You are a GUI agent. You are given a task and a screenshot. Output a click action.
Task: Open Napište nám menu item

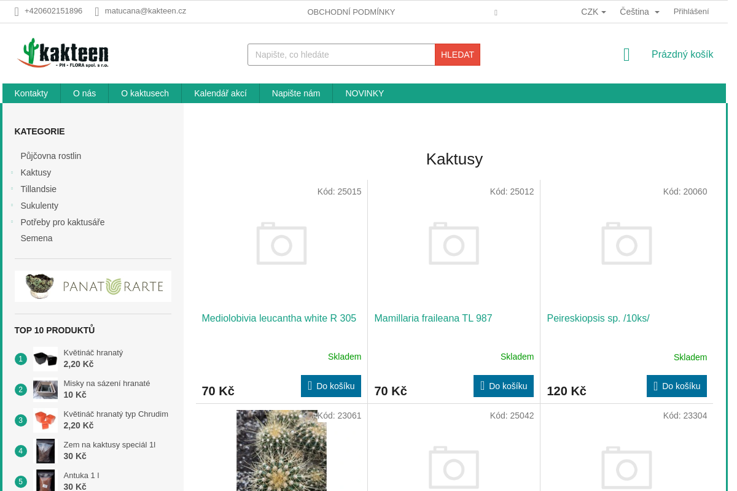tap(296, 93)
